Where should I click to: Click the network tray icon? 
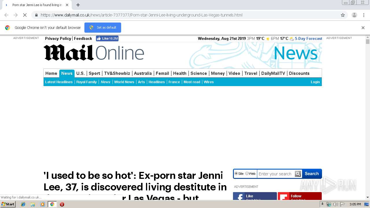coord(329,204)
